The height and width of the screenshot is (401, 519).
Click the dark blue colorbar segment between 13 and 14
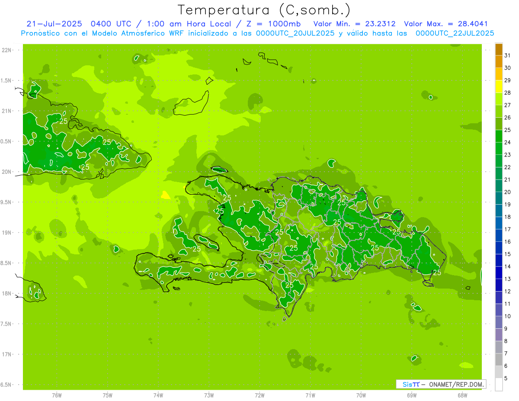(499, 273)
